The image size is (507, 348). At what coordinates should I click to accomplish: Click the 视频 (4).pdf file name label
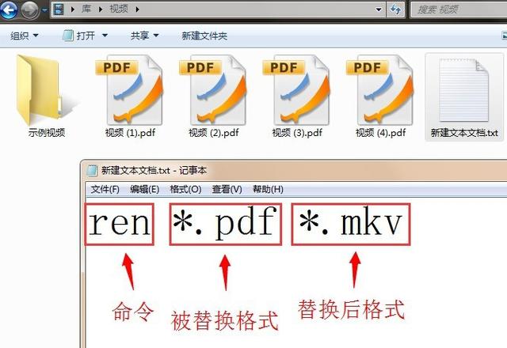380,133
